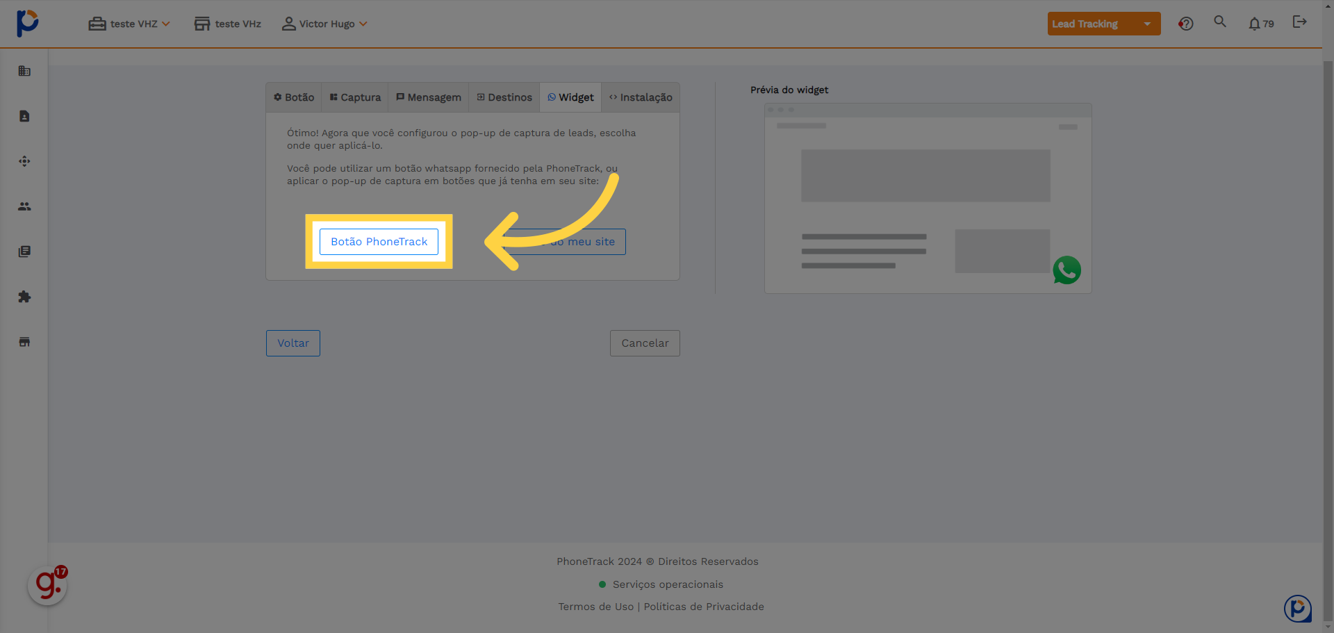Viewport: 1334px width, 633px height.
Task: Switch to the Destinos tab
Action: (x=504, y=97)
